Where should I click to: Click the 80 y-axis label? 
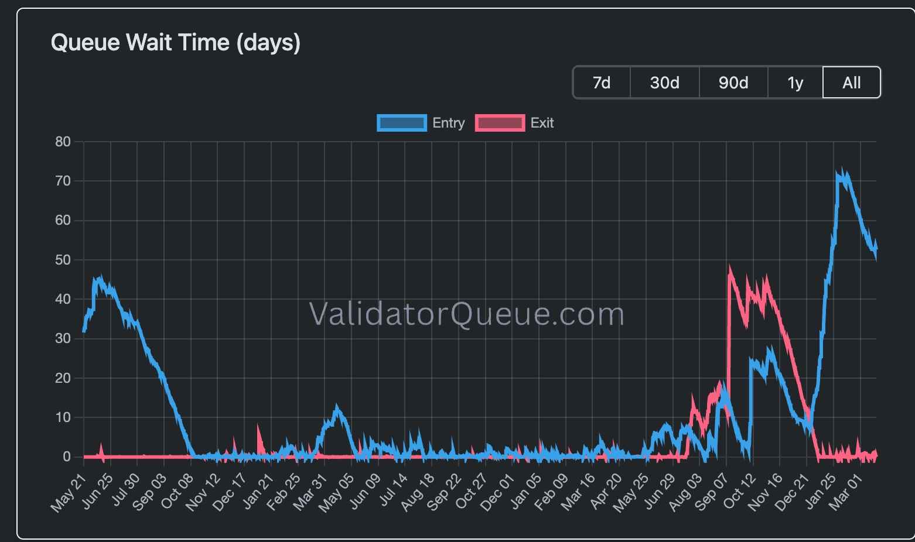(x=63, y=142)
